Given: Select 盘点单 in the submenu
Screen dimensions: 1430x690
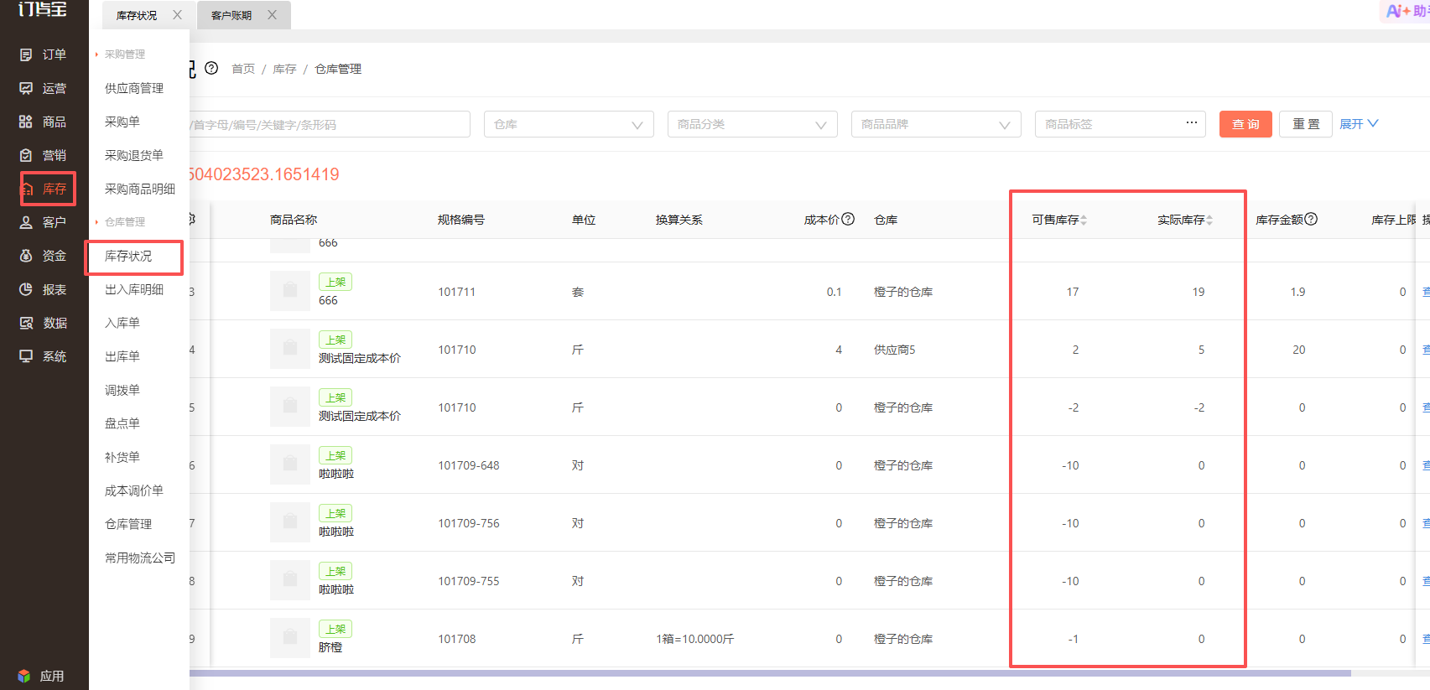Looking at the screenshot, I should (x=122, y=423).
